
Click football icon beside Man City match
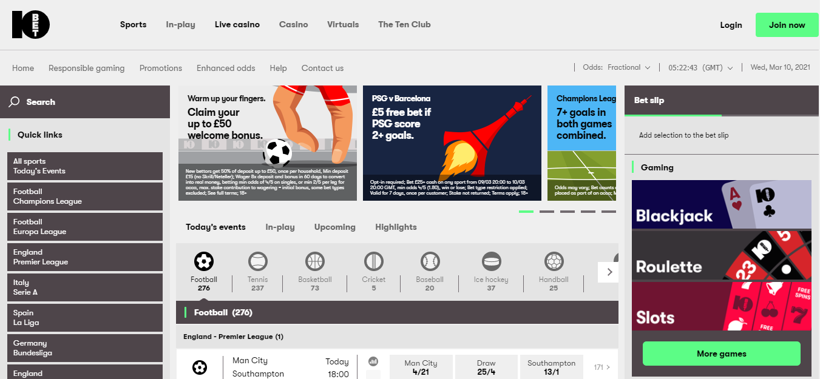[x=199, y=367]
